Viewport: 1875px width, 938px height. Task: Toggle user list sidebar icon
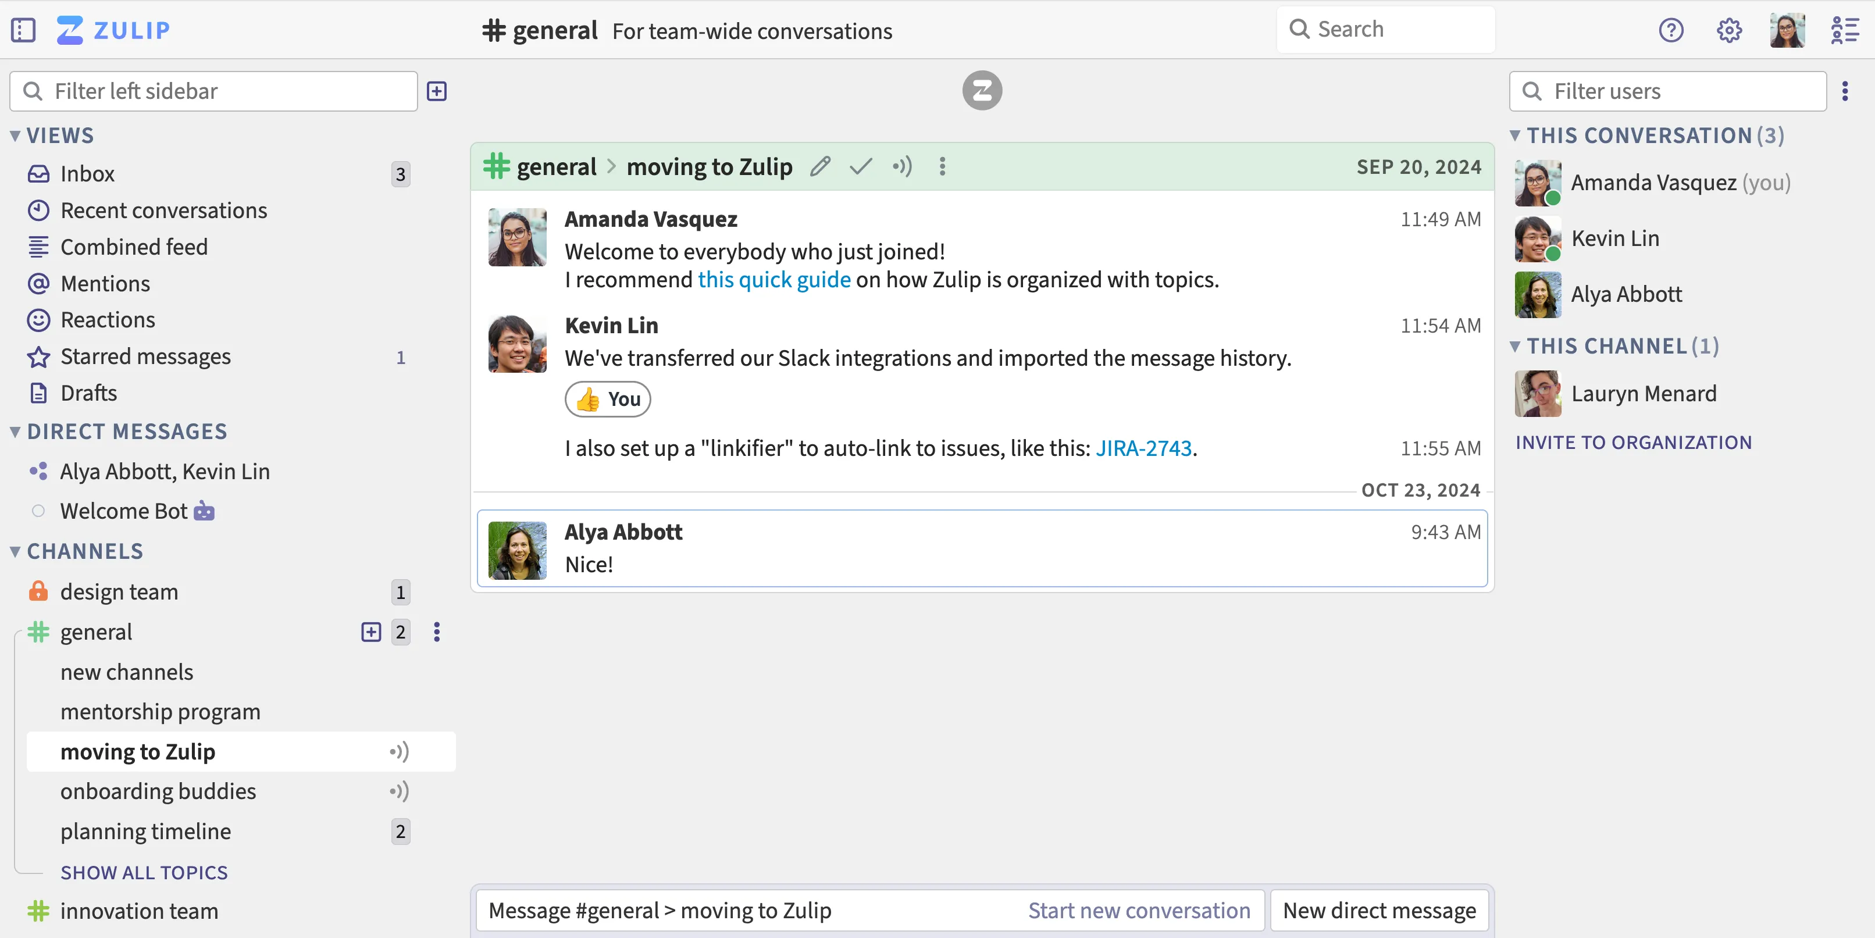coord(1844,30)
